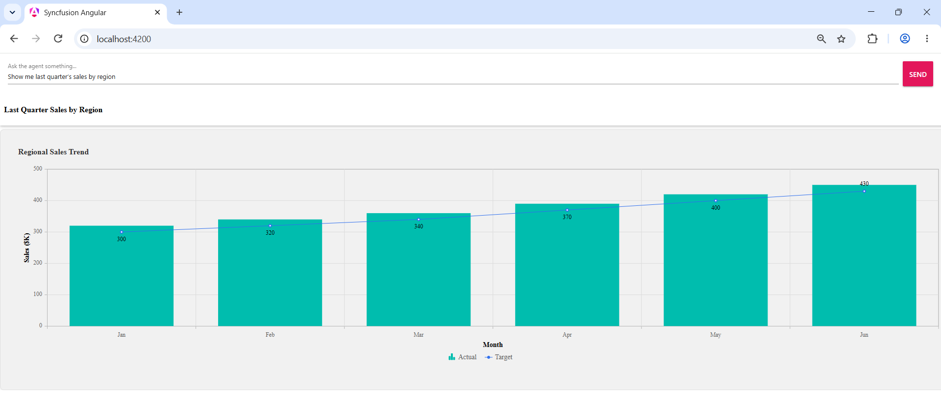
Task: Click the 370 target data label
Action: 567,217
